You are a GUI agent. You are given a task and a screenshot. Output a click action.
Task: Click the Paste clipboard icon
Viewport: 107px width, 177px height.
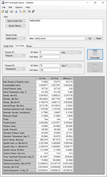click(x=24, y=11)
